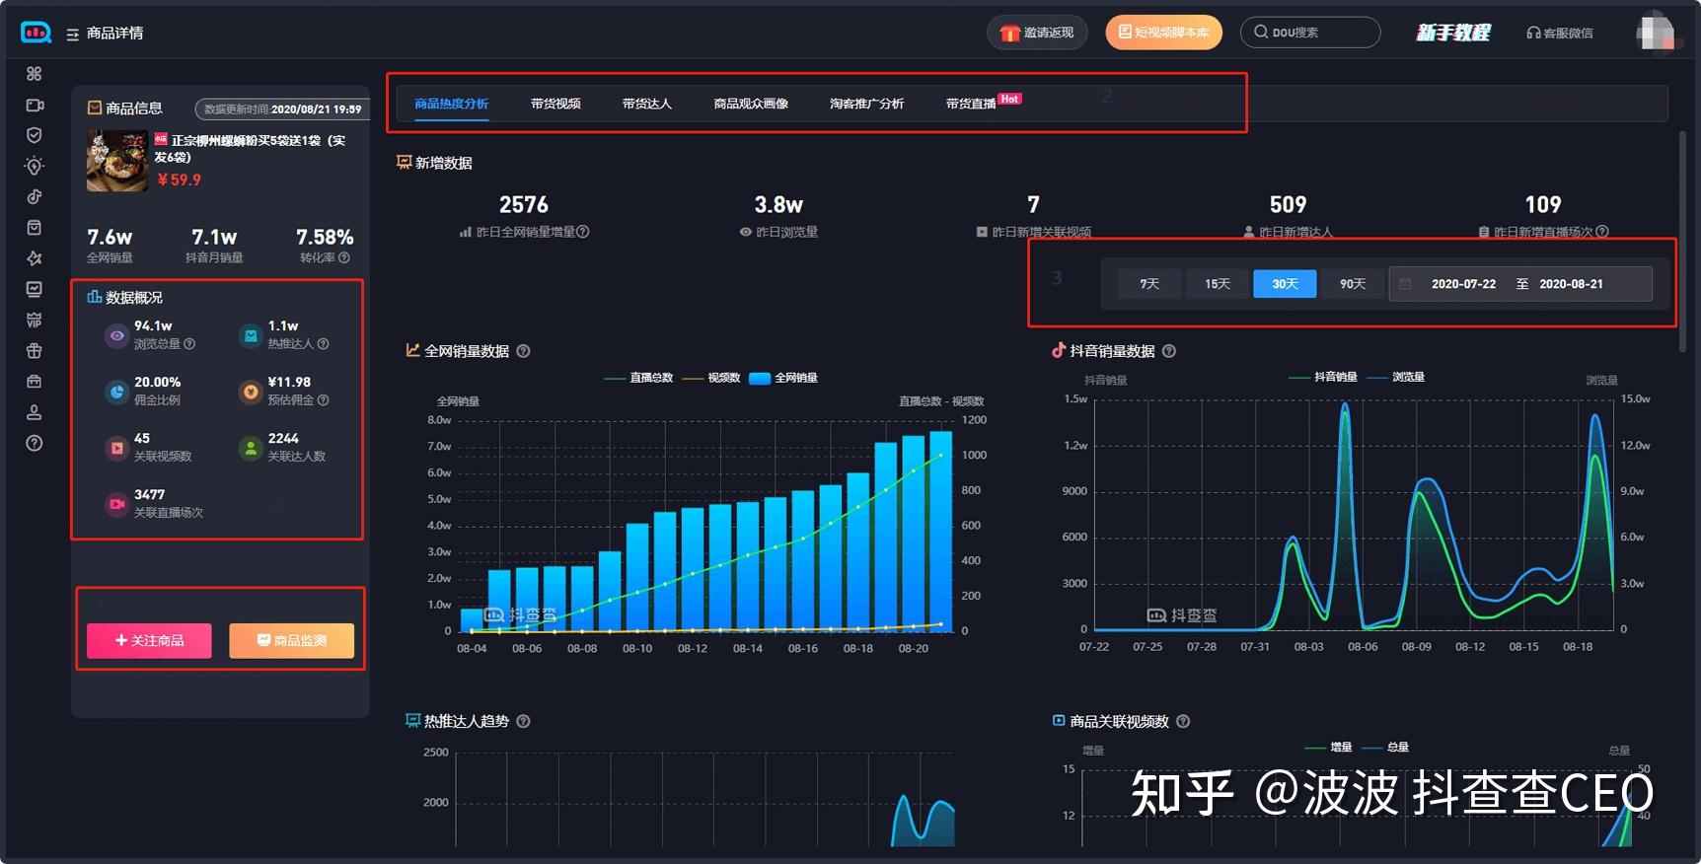Click the 关注商品 button
Image resolution: width=1701 pixels, height=864 pixels.
click(x=149, y=640)
